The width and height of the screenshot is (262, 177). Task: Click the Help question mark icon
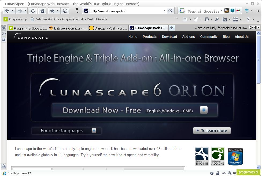248,20
